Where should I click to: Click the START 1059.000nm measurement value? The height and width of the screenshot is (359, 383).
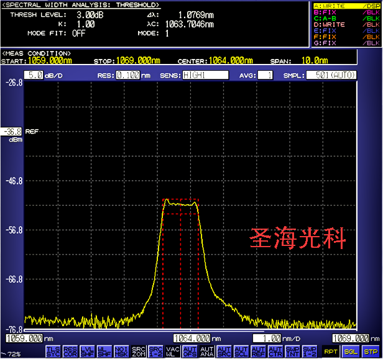[50, 60]
